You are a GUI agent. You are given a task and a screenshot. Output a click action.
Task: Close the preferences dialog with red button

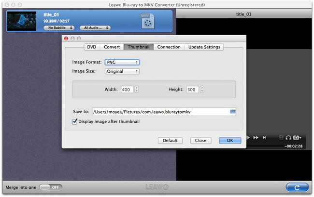(x=66, y=39)
